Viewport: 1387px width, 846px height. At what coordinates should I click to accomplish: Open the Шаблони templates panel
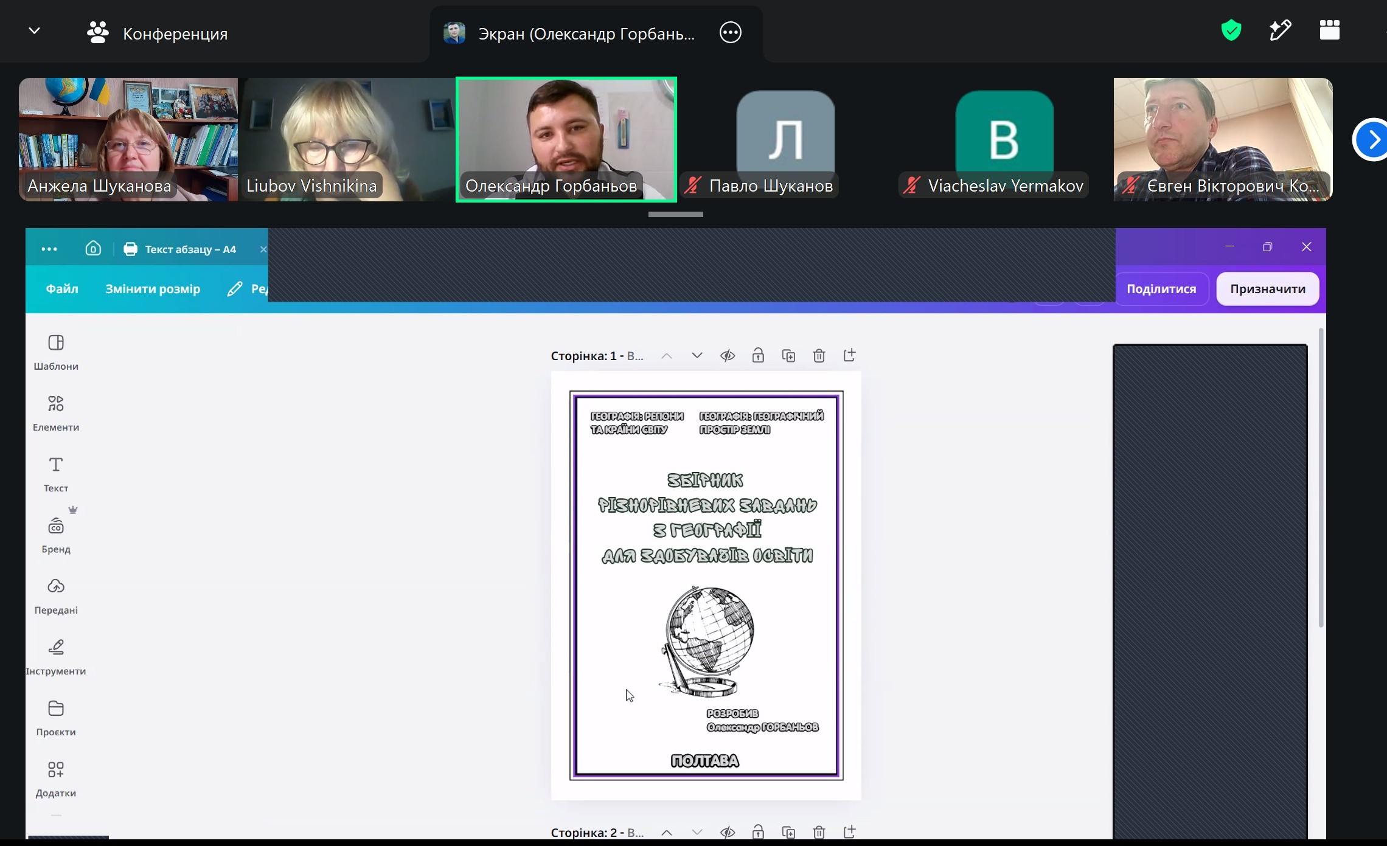(56, 352)
